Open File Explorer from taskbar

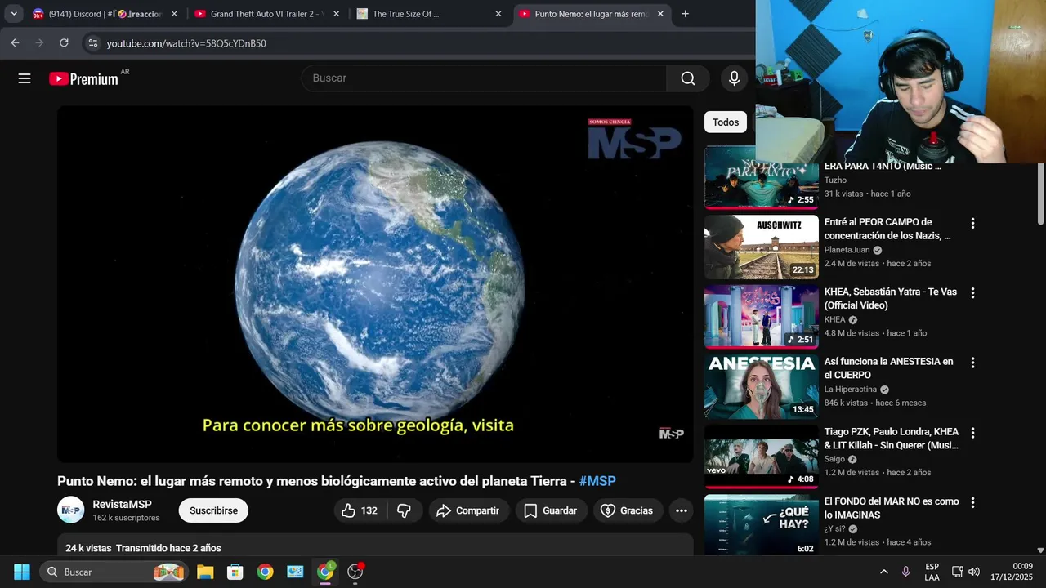click(x=205, y=572)
